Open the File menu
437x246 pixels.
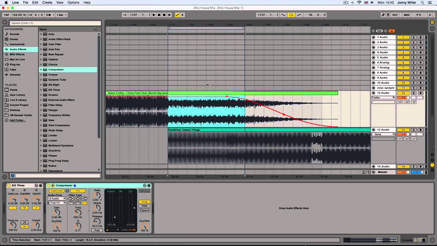[x=26, y=2]
